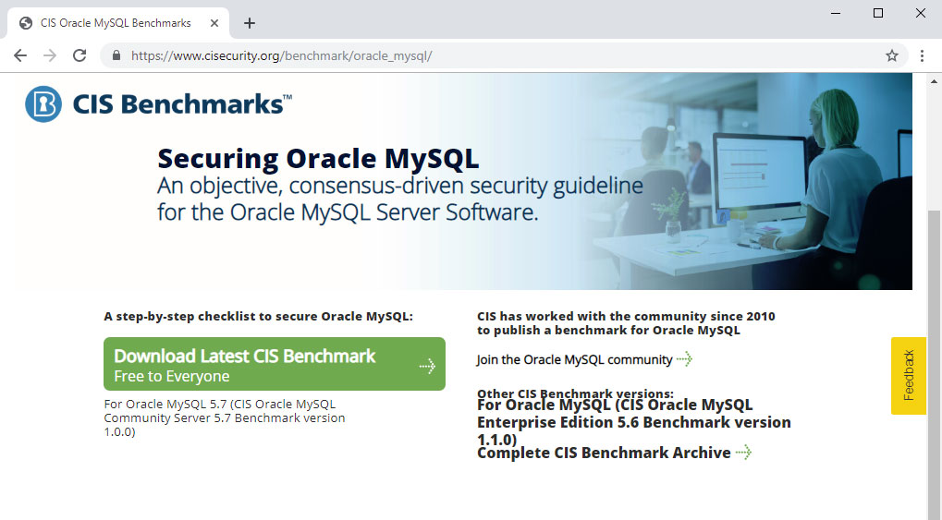Close the CIS Oracle MySQL Benchmarks tab
The image size is (942, 520).
click(214, 23)
